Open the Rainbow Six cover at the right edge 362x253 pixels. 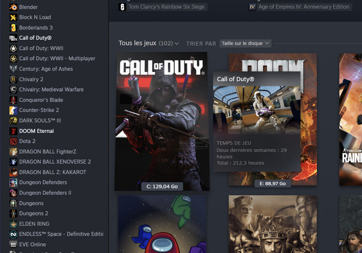click(x=350, y=119)
